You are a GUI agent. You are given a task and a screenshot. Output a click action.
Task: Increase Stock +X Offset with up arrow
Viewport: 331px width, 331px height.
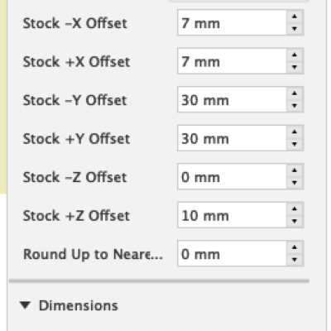click(x=295, y=55)
